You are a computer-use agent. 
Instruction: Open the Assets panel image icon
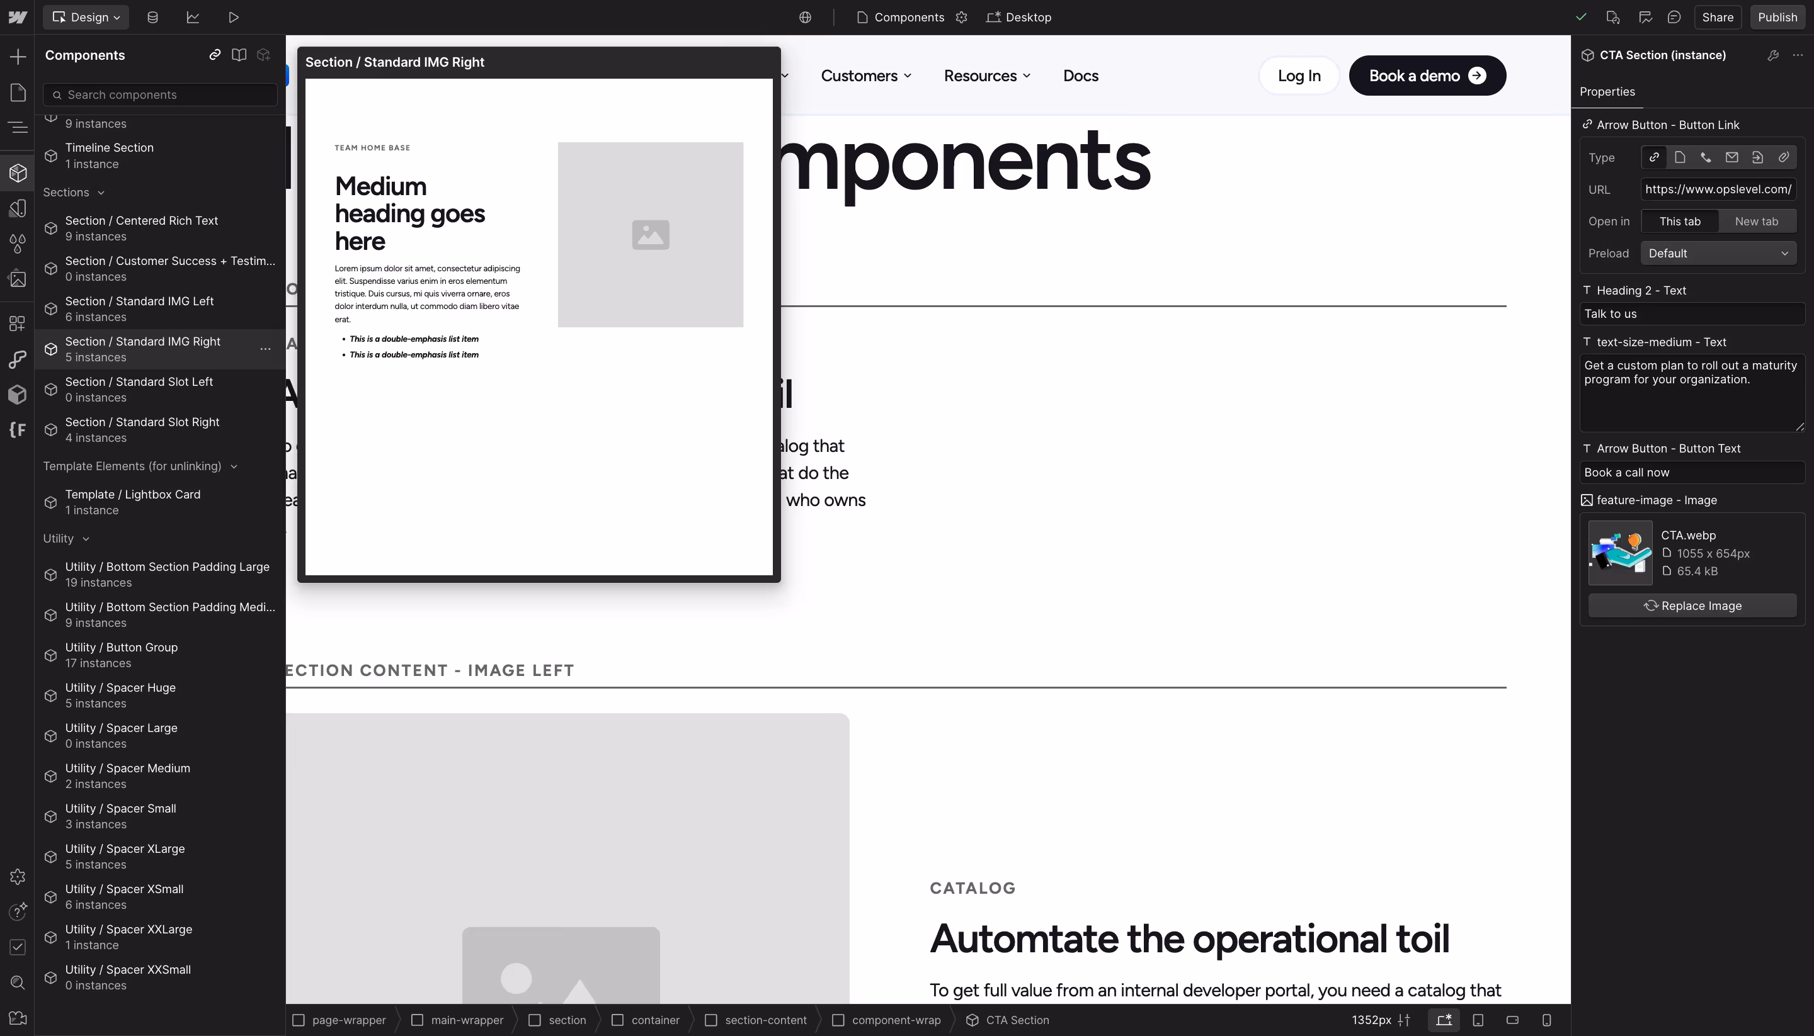[x=18, y=279]
